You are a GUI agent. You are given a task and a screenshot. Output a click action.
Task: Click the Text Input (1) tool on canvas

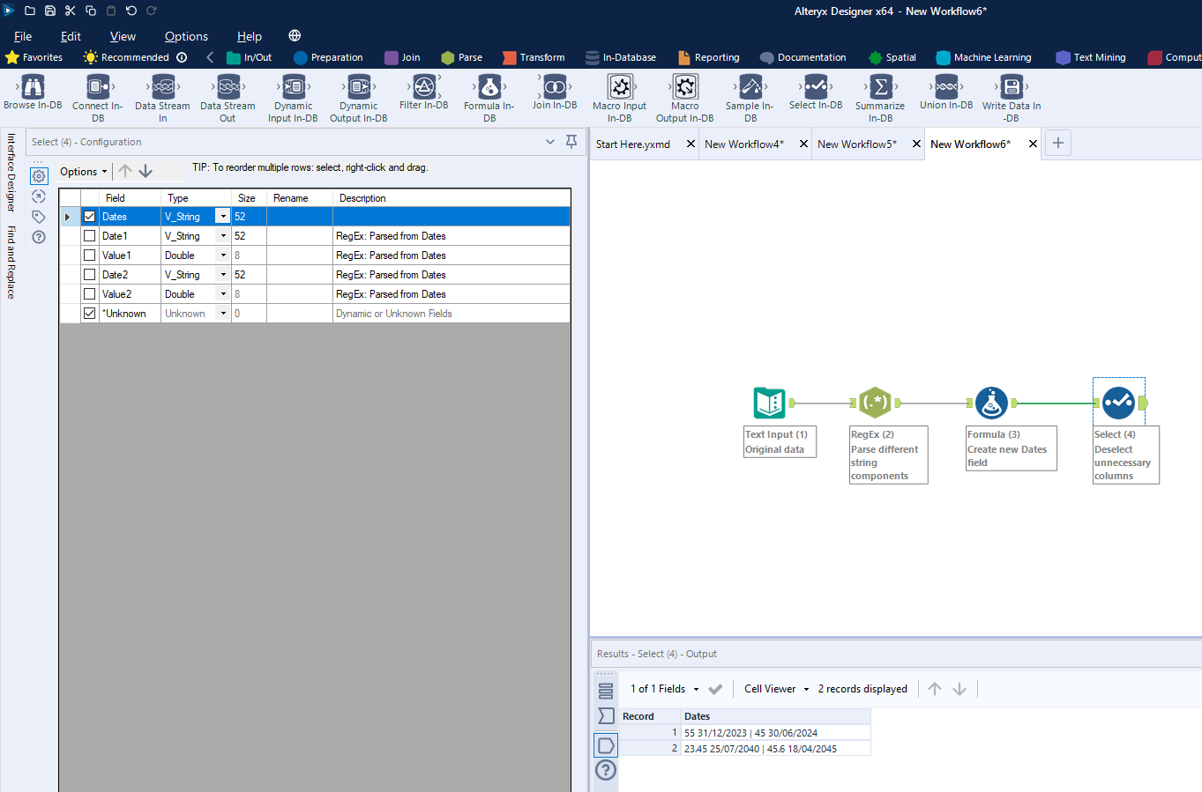[769, 403]
